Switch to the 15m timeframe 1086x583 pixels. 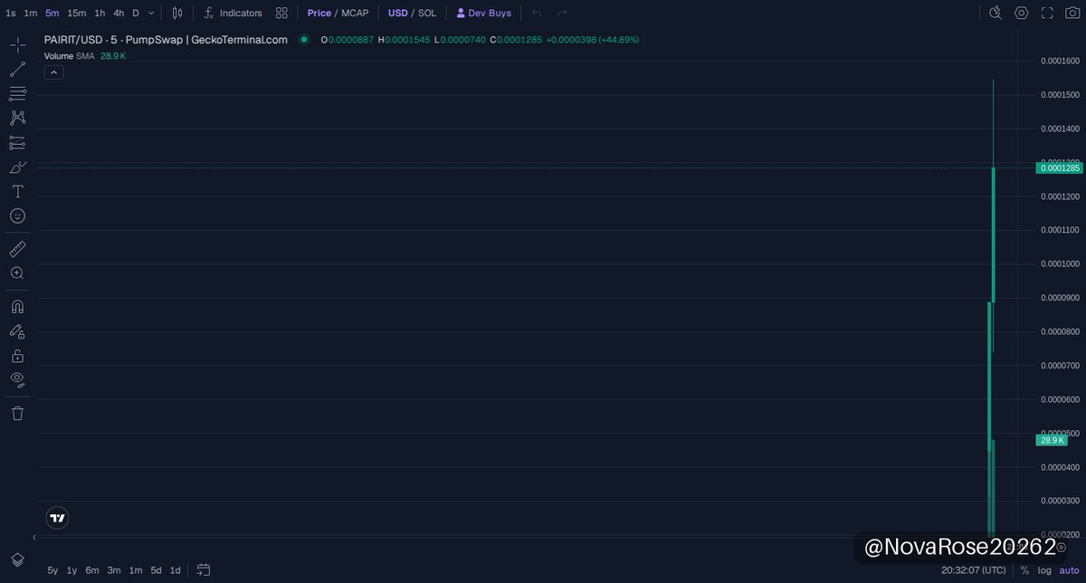coord(77,13)
